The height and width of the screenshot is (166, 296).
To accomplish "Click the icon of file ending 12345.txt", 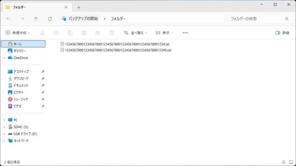I will pyautogui.click(x=62, y=50).
